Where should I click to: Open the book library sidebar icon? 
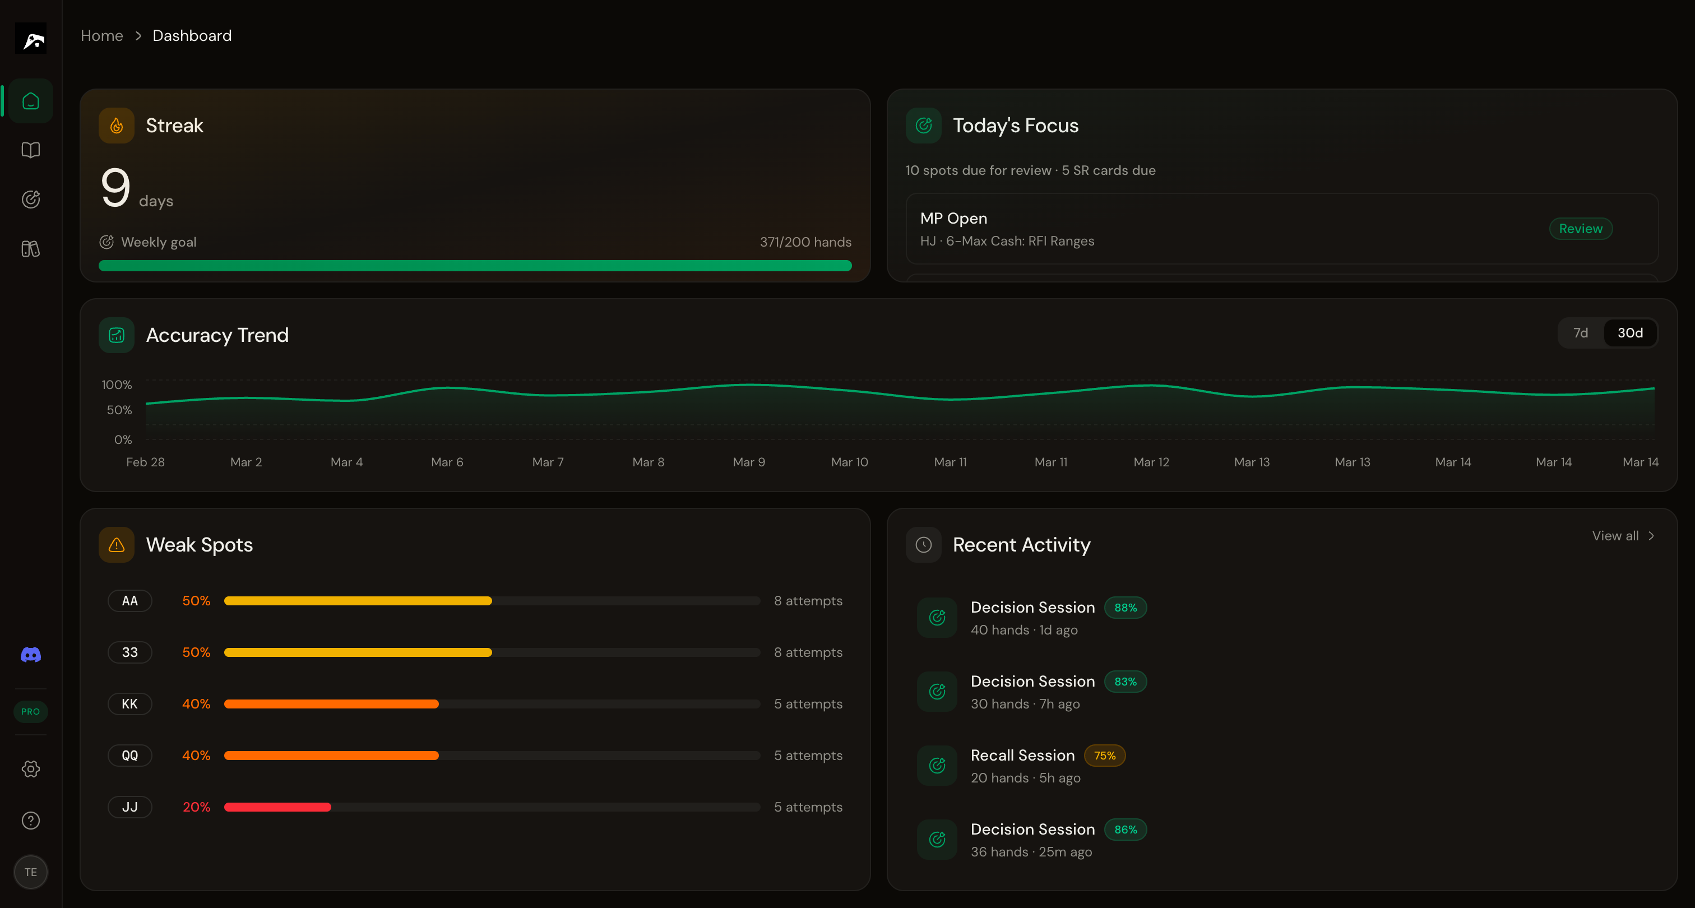point(31,150)
